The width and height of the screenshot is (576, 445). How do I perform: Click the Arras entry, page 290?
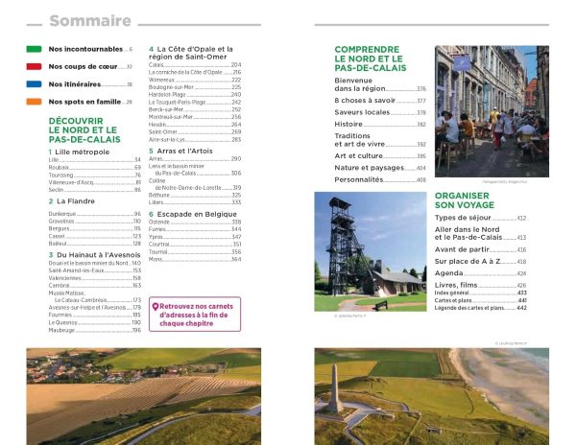(x=195, y=159)
